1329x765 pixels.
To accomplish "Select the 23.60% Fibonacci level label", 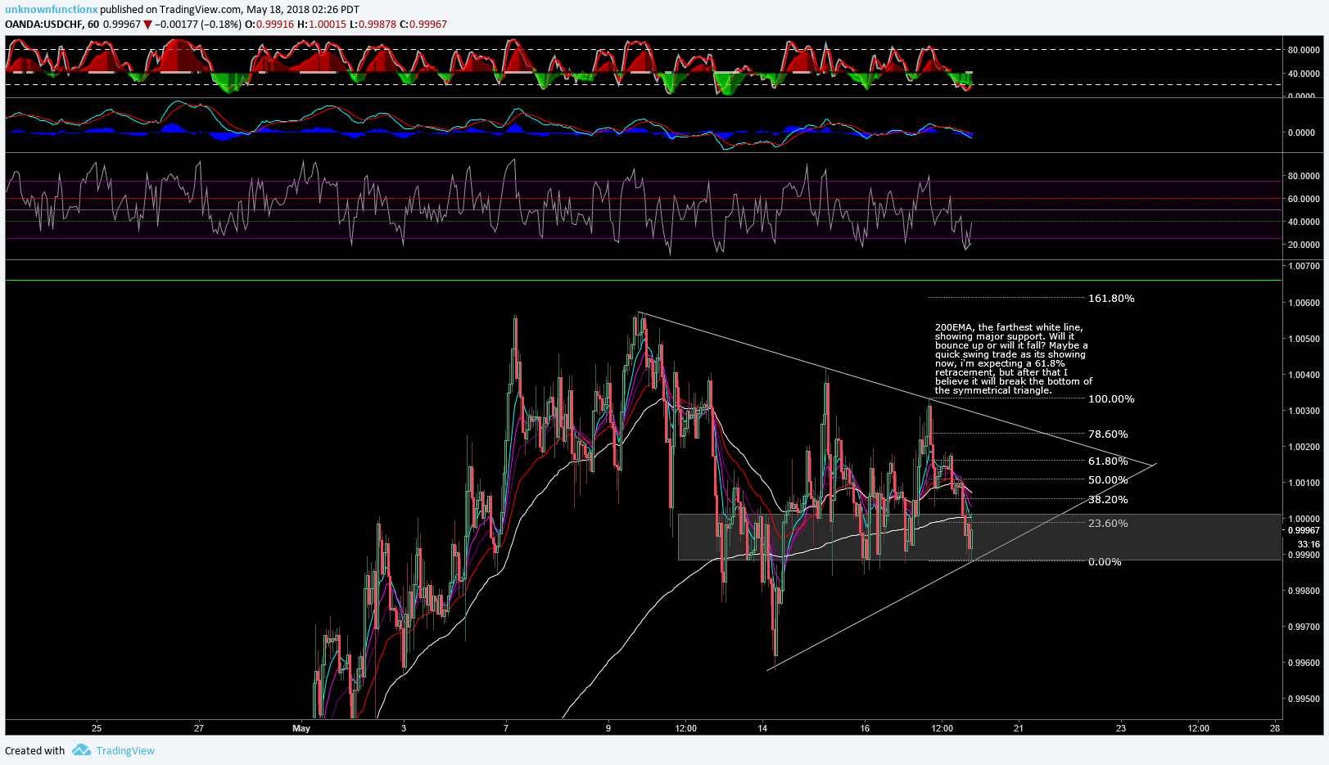I will [1108, 524].
